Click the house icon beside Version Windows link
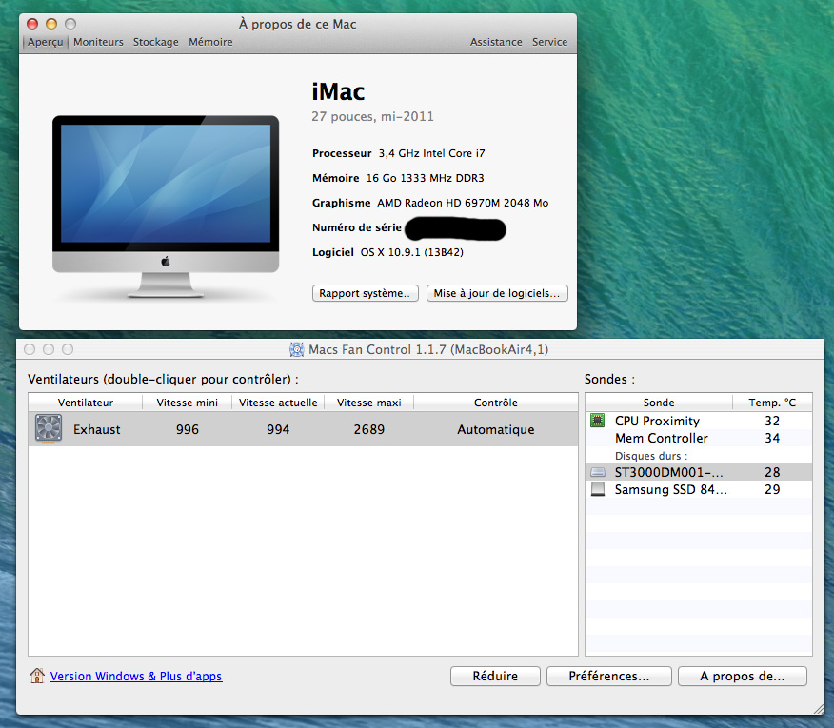This screenshot has height=728, width=834. [x=37, y=676]
